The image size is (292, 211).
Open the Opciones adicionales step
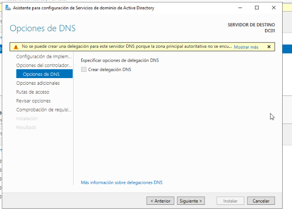(38, 83)
